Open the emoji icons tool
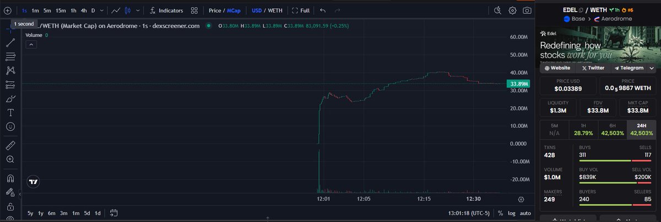Viewport: 661px width, 222px height. point(10,126)
